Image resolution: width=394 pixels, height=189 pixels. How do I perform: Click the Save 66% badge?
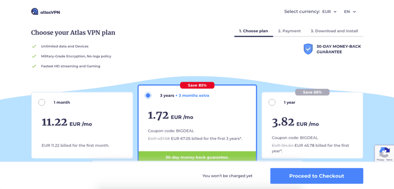pyautogui.click(x=312, y=92)
